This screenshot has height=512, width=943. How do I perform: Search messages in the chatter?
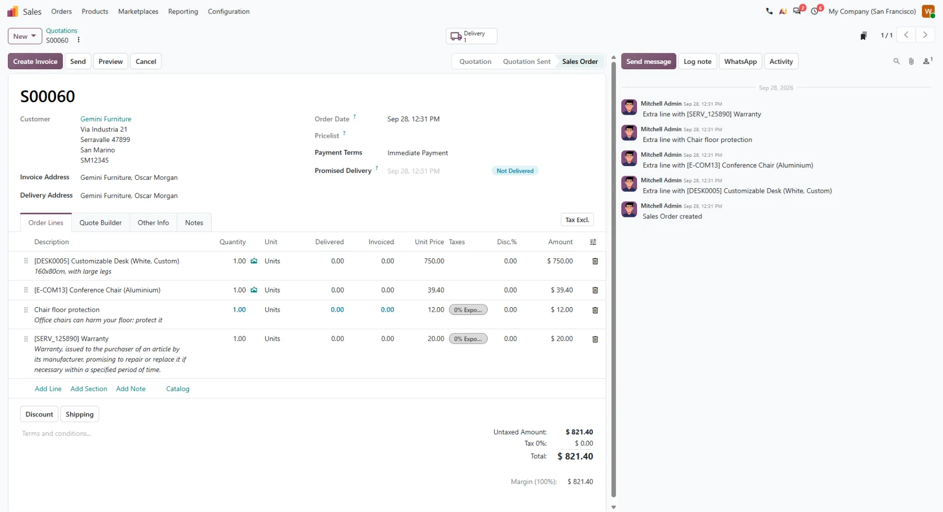coord(896,61)
